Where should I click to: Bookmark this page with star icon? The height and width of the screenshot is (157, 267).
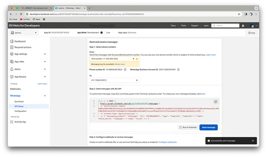239,14
